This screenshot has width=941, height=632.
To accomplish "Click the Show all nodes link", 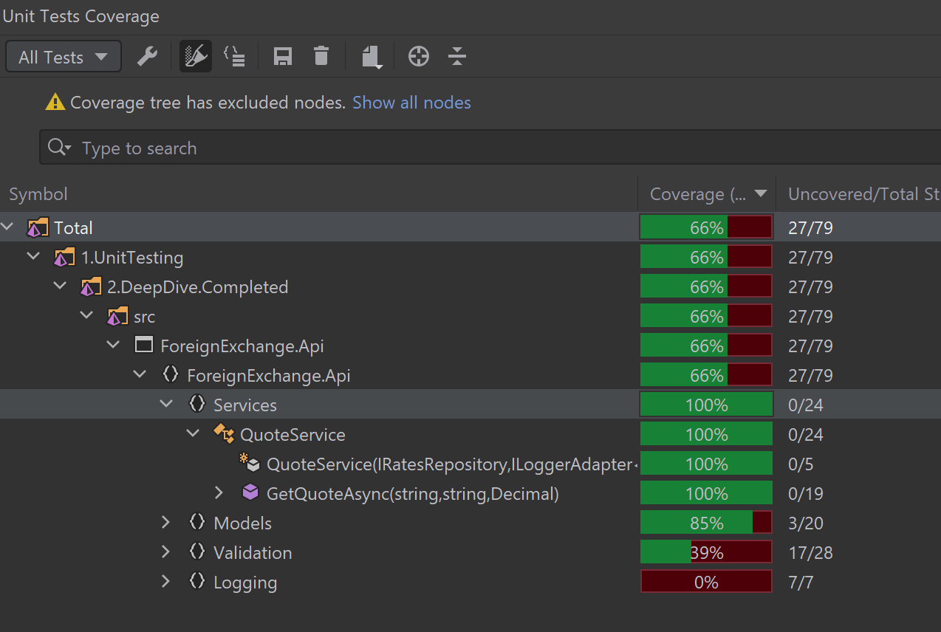I will 411,103.
